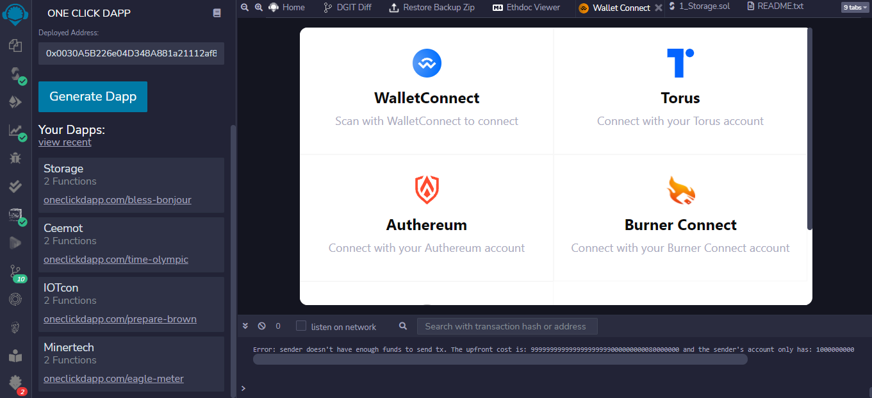
Task: Open the One Click Dapp documentation book icon
Action: pyautogui.click(x=217, y=13)
